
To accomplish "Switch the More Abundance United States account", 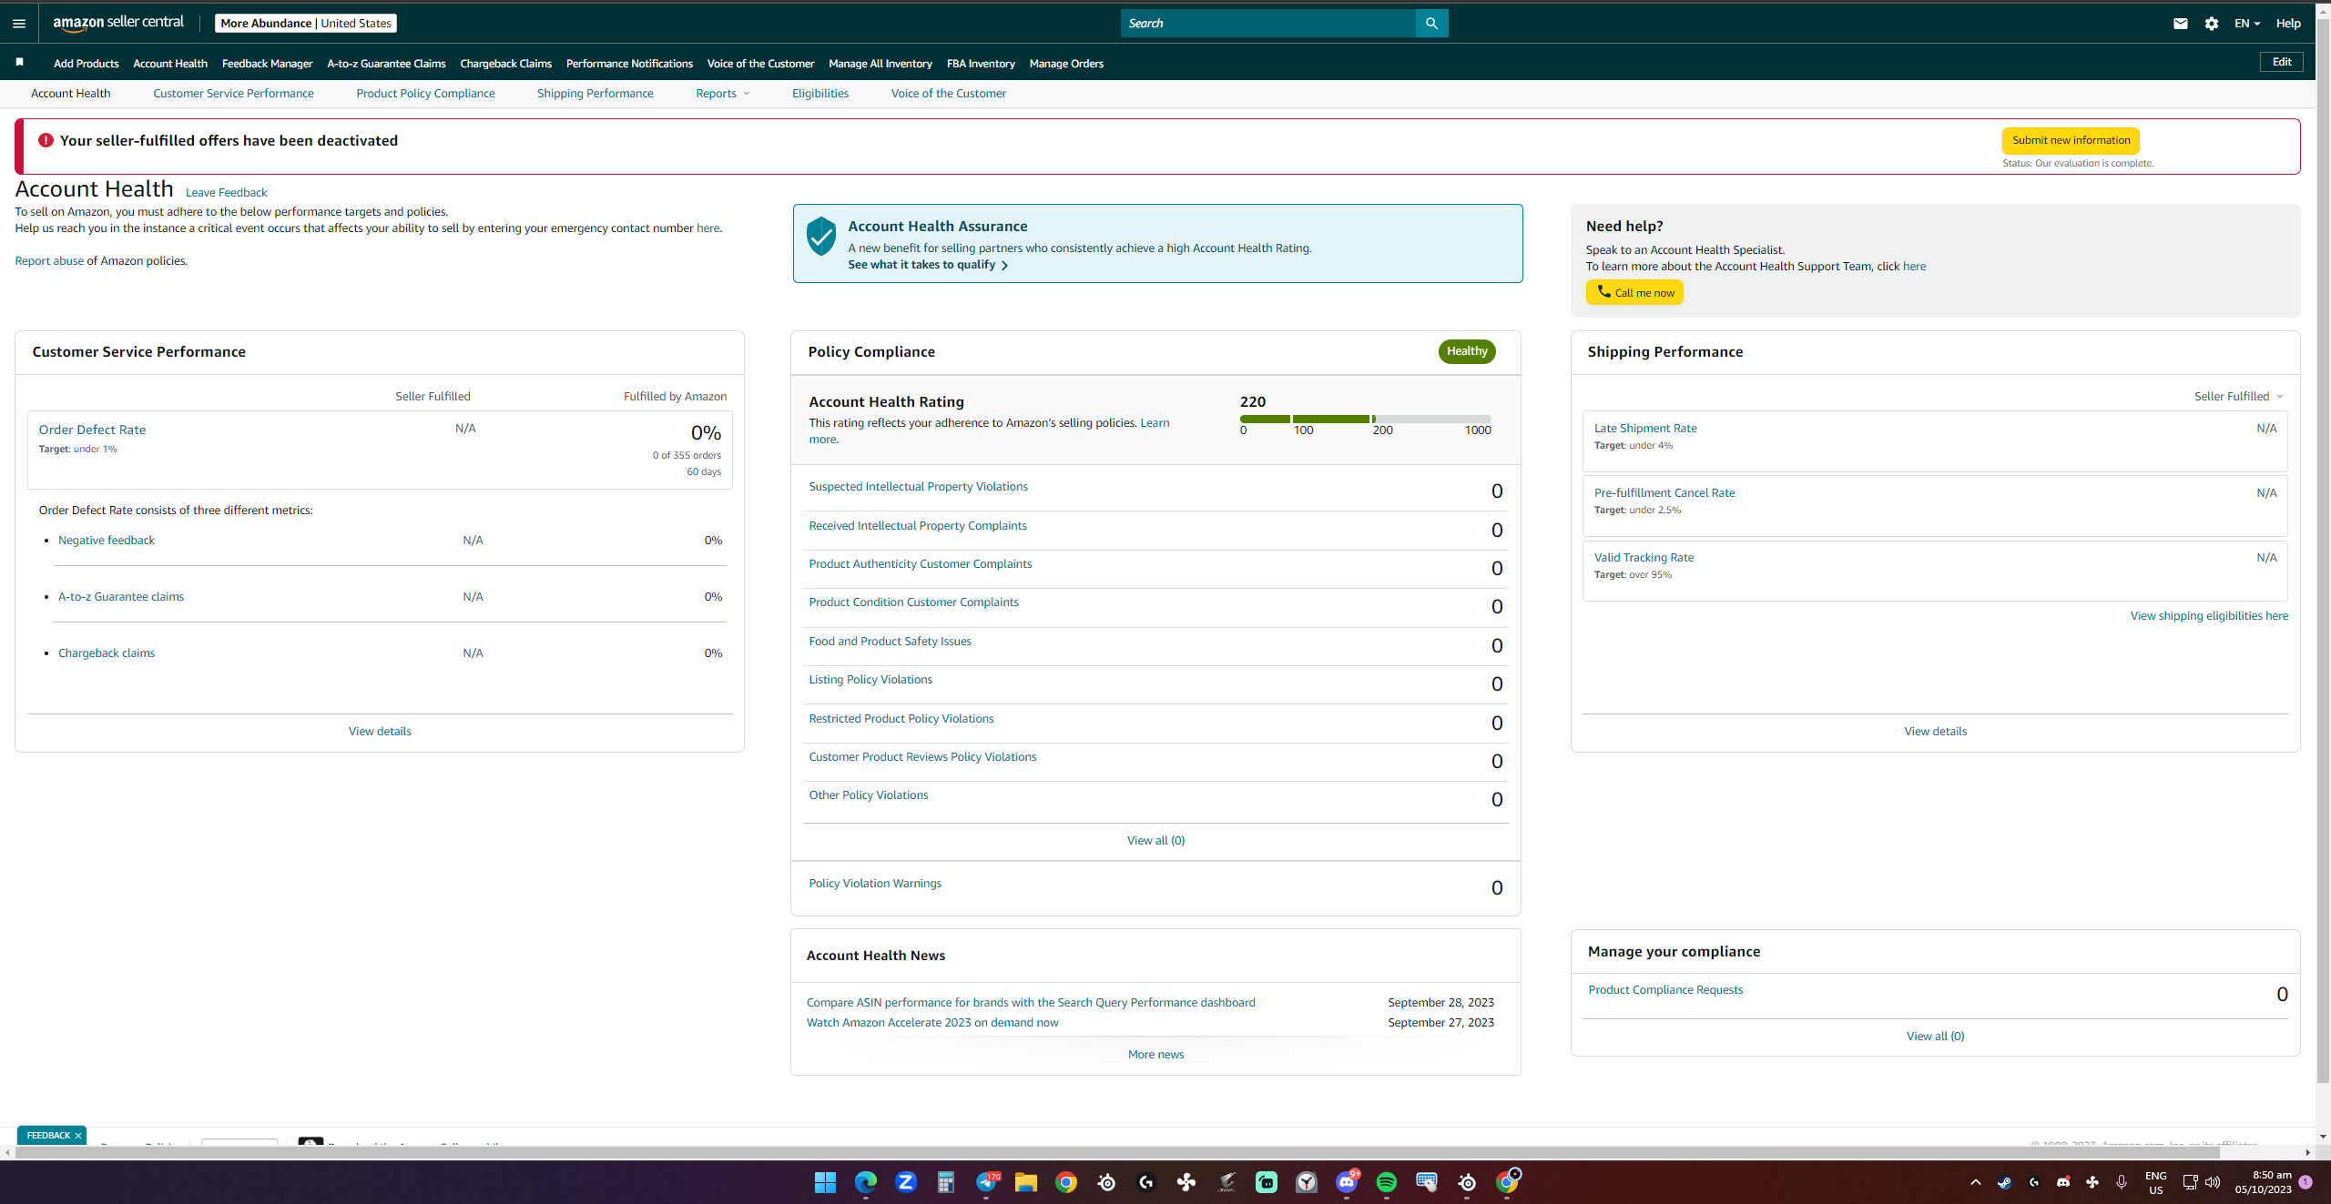I will (x=306, y=24).
